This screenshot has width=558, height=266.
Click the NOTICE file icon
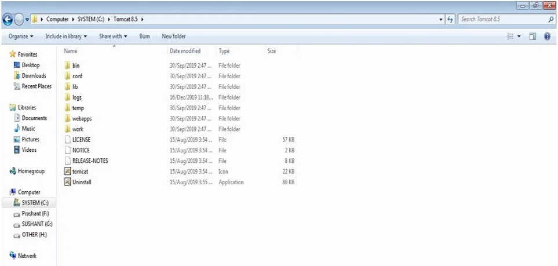click(67, 150)
